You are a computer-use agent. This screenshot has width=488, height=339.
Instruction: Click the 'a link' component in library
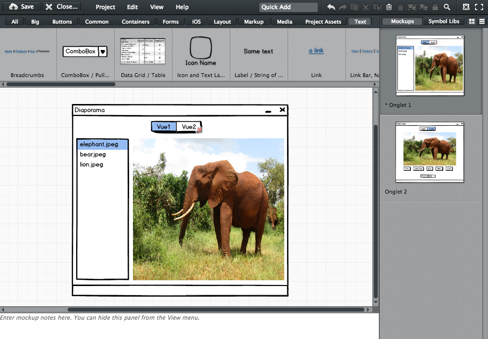coord(316,51)
